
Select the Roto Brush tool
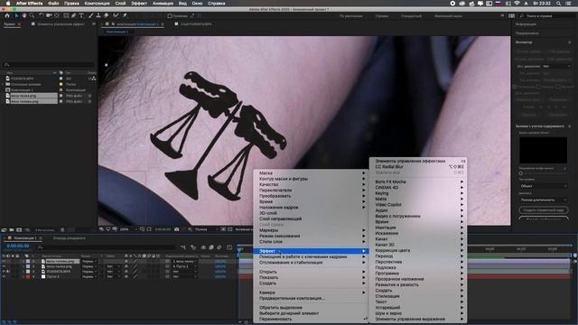pyautogui.click(x=117, y=16)
